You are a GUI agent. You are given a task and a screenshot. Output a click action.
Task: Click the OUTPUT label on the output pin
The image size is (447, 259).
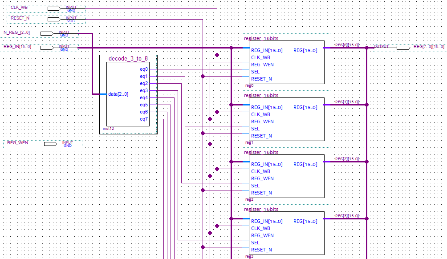pyautogui.click(x=381, y=46)
